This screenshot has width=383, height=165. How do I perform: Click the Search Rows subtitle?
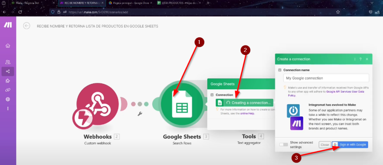(x=182, y=143)
